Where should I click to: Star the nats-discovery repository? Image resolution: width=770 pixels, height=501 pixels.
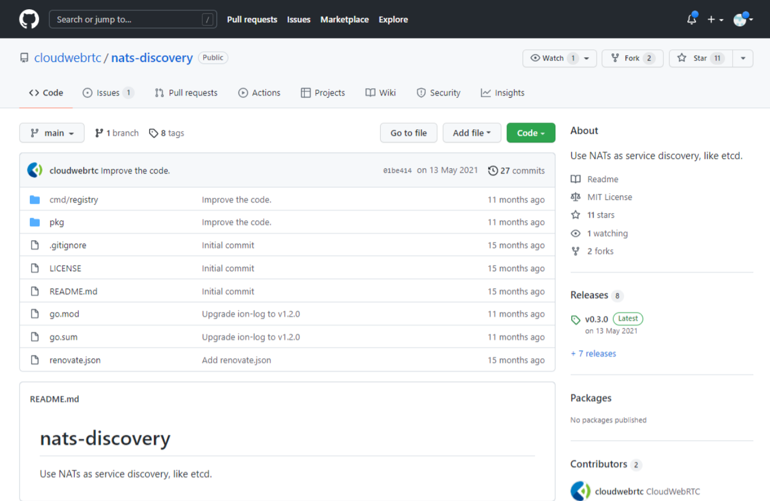click(x=700, y=58)
